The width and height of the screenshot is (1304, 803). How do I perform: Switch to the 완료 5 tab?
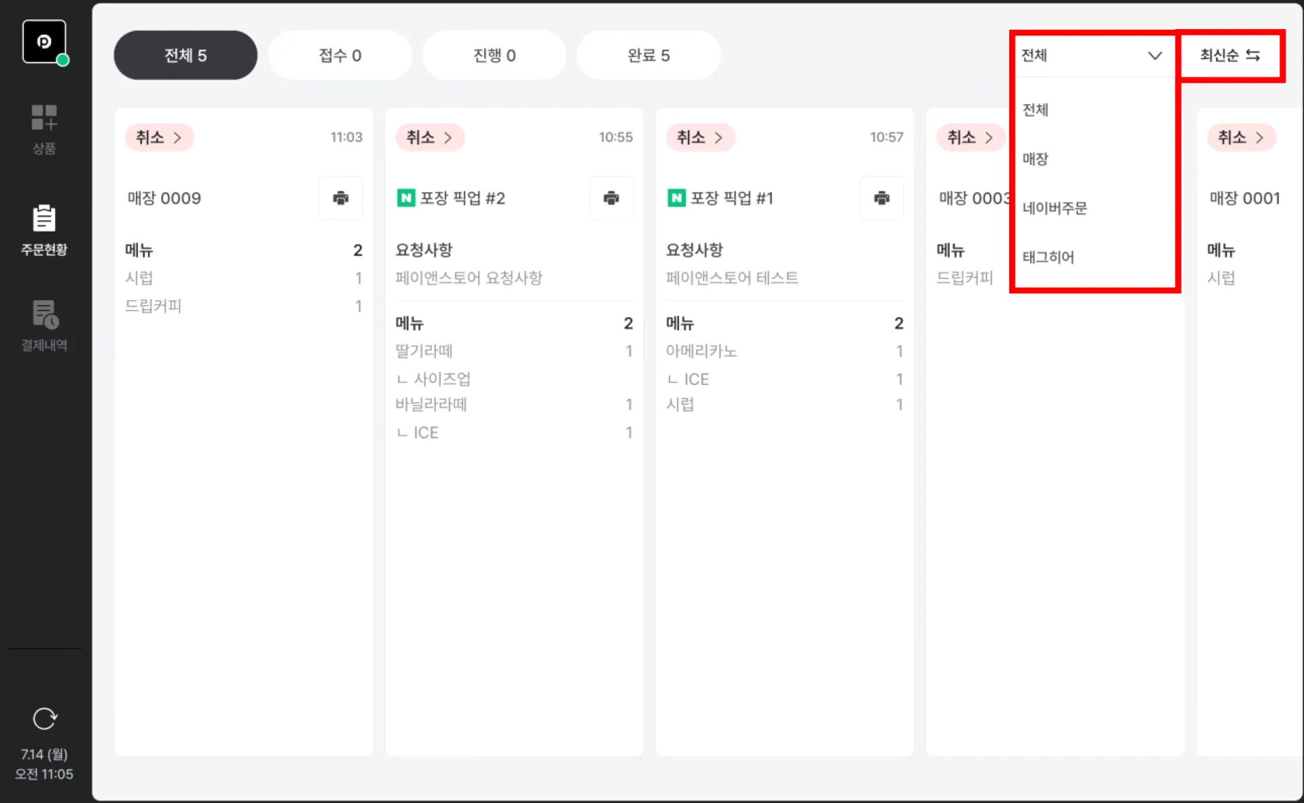point(648,56)
